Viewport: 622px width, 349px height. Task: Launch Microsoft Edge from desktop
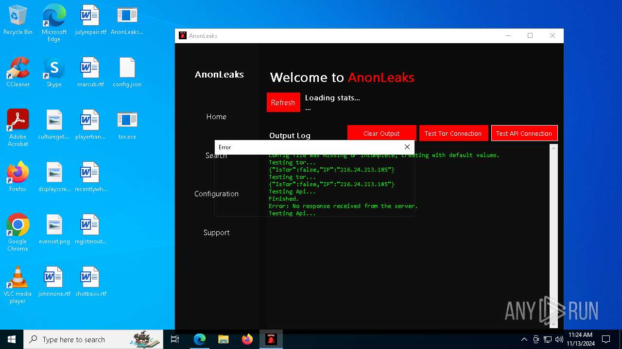tap(54, 23)
